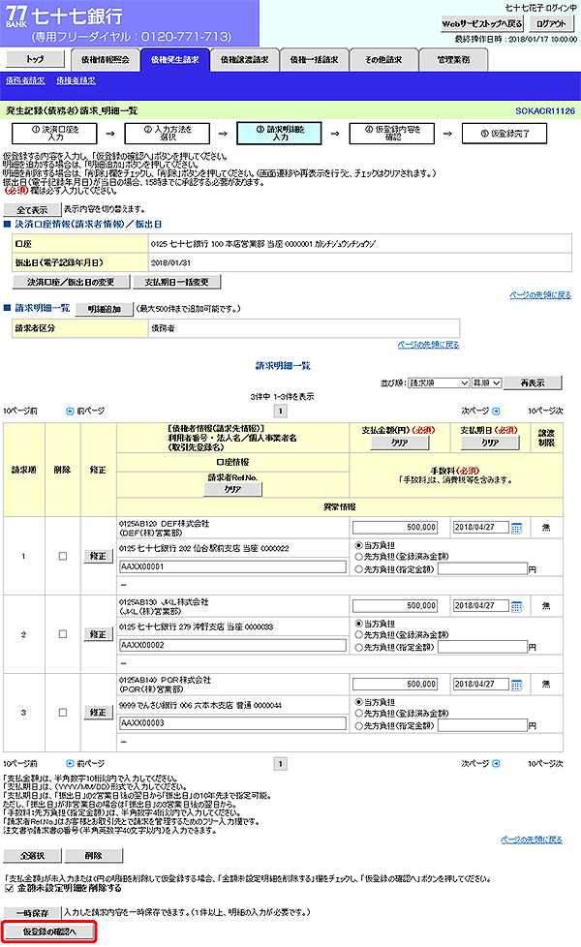Select 当方負担 radio for row 3
581x947 pixels.
(x=358, y=702)
